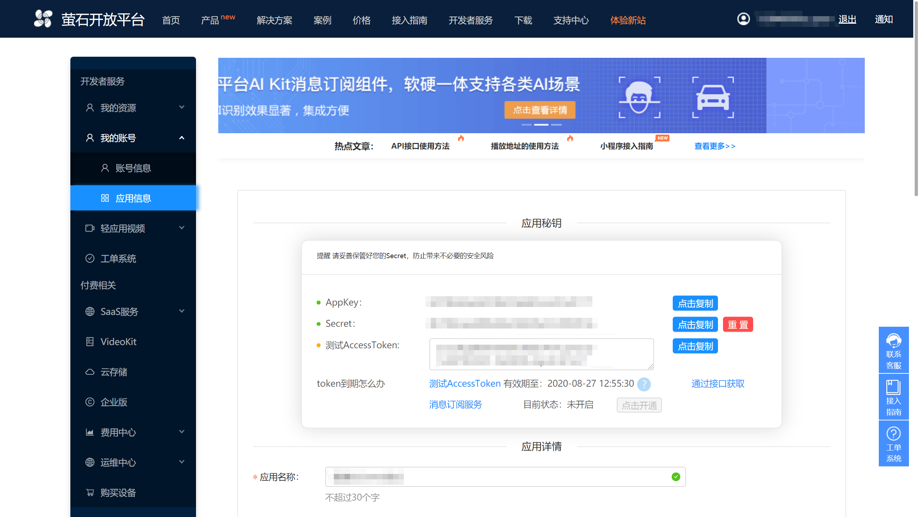This screenshot has height=517, width=919.
Task: Open the 通知 notification icon
Action: coord(884,19)
